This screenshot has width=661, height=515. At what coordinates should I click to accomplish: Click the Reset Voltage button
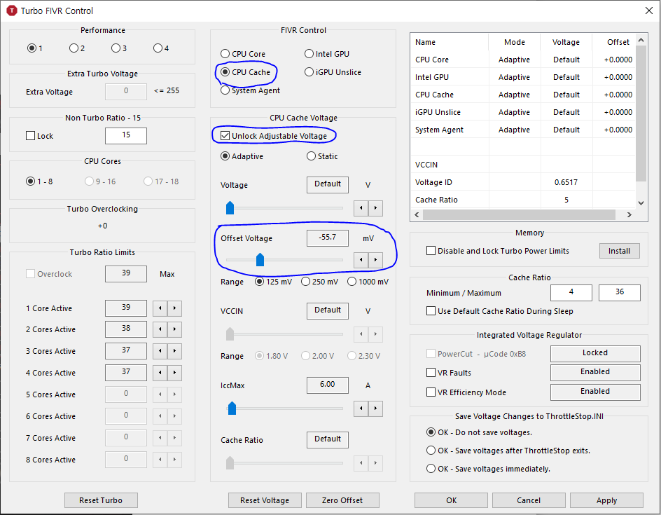coord(265,500)
